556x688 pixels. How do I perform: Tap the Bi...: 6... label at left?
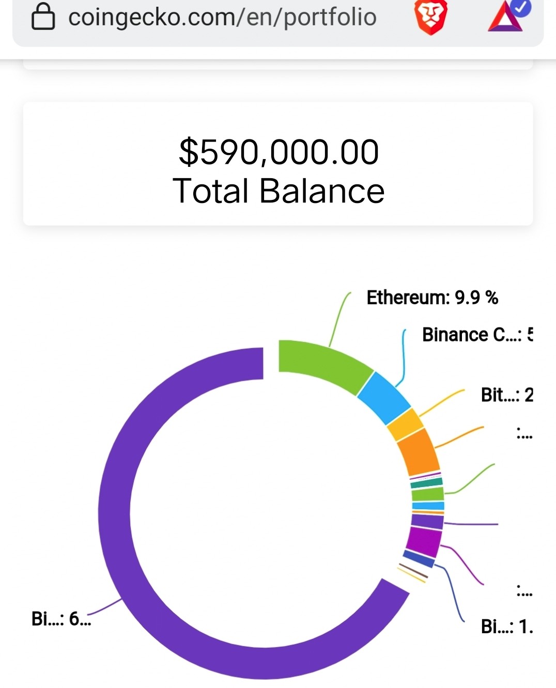61,618
